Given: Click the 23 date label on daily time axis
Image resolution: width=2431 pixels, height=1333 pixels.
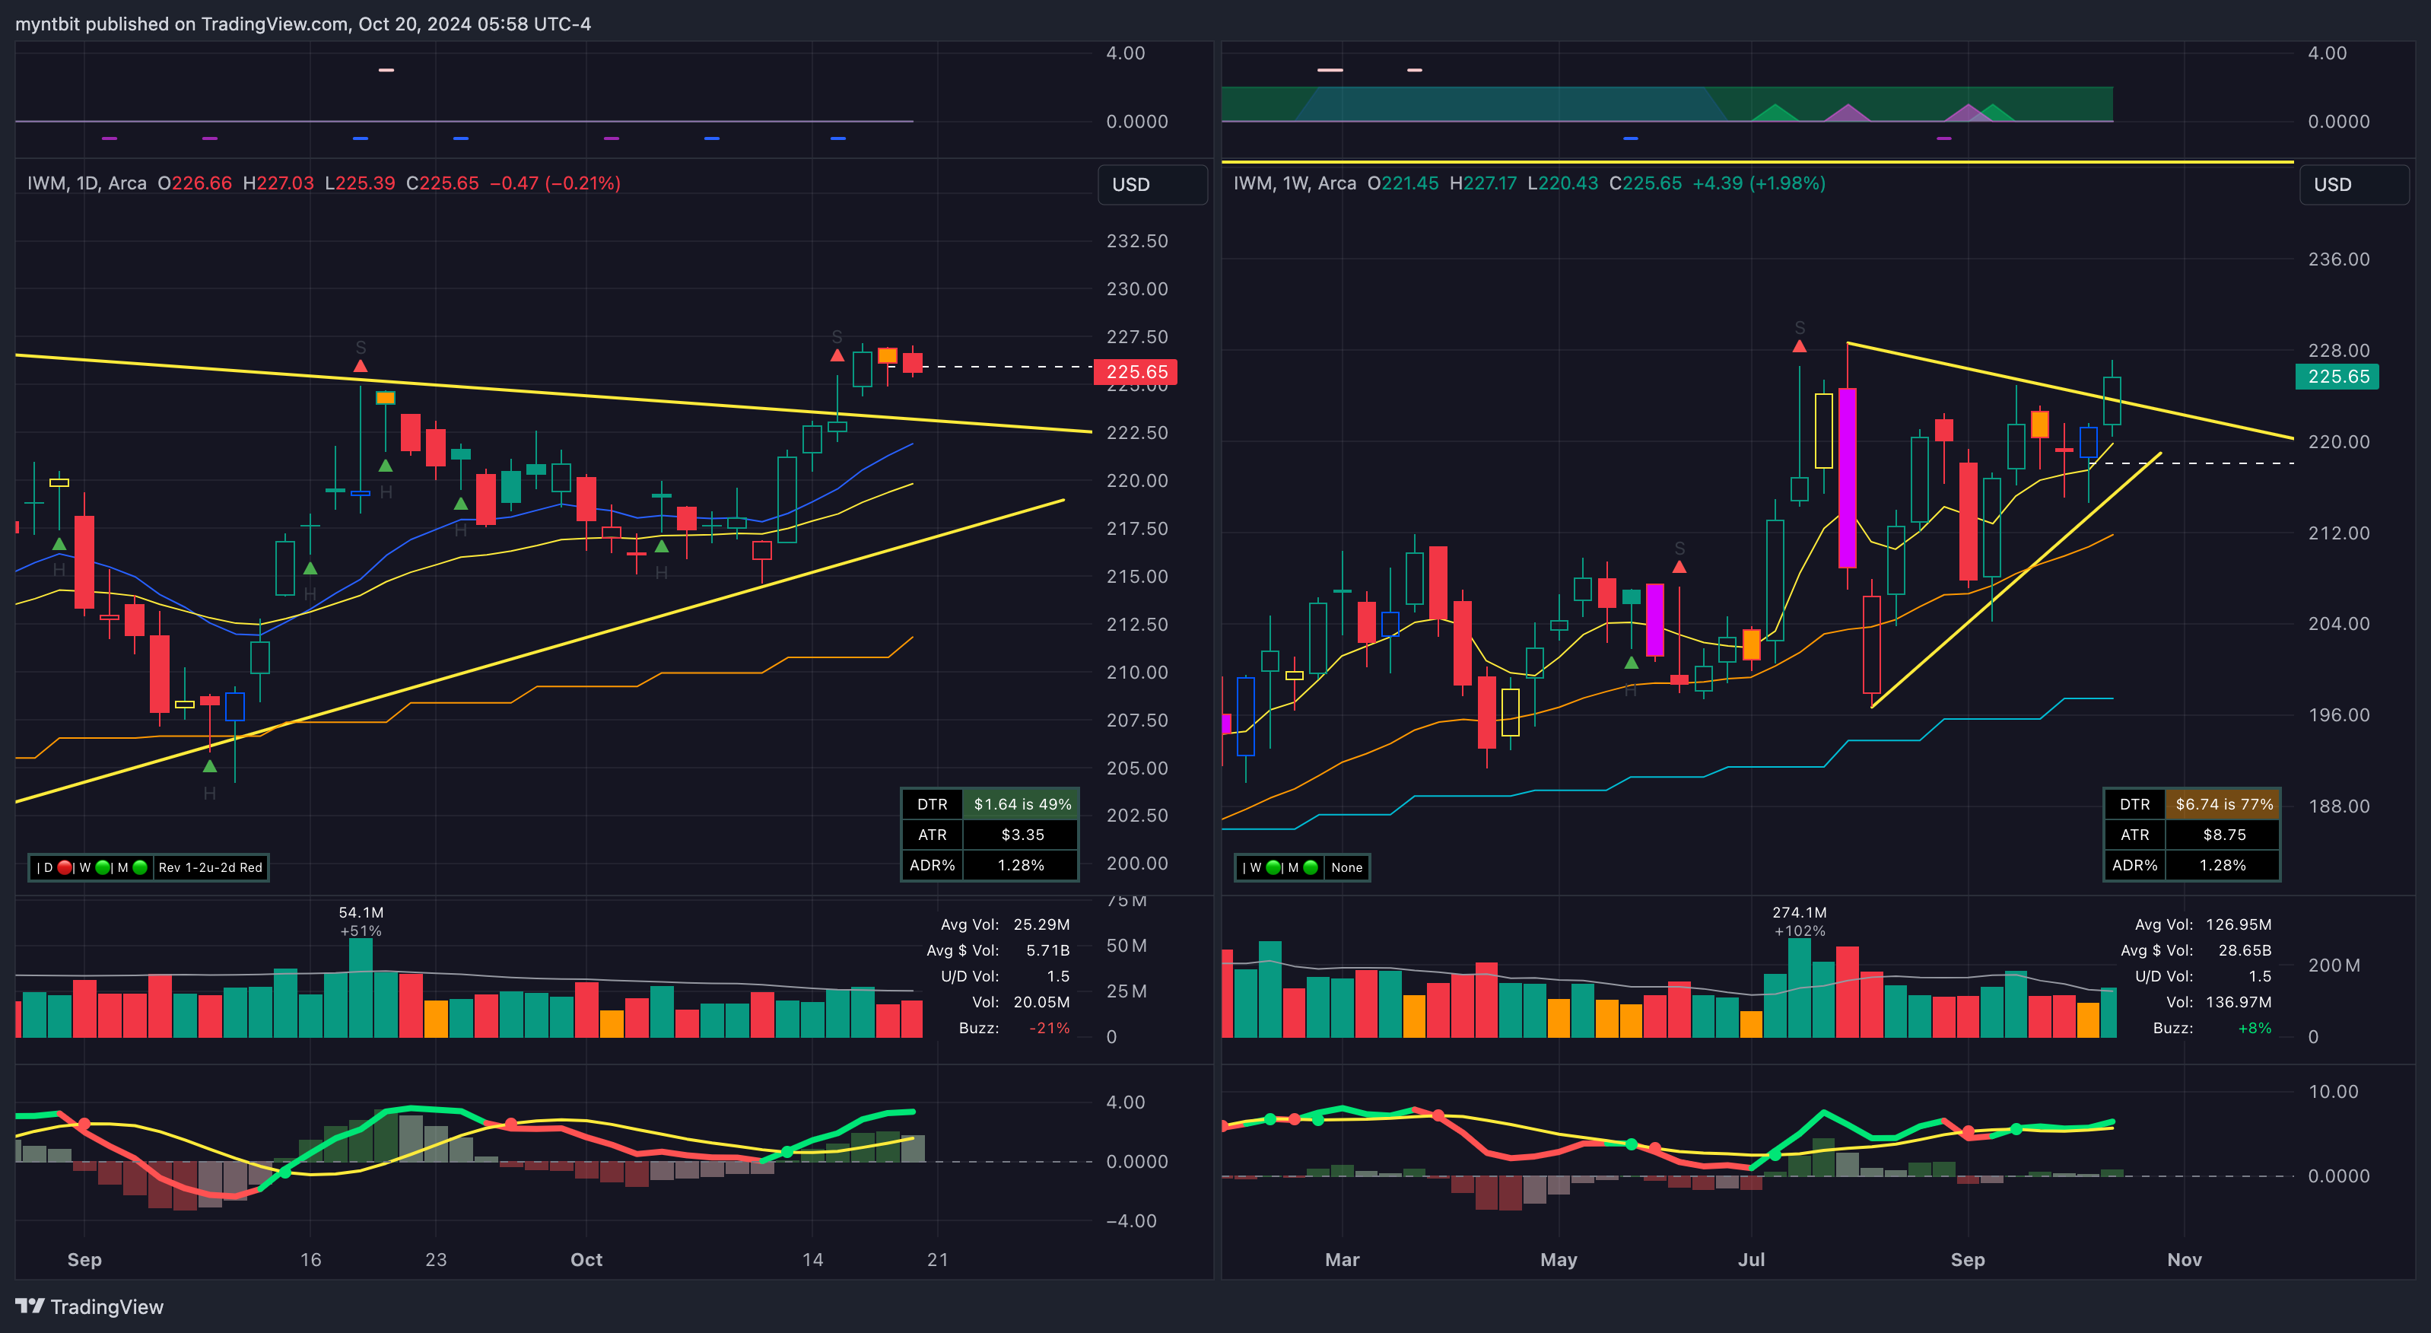Looking at the screenshot, I should pos(436,1259).
